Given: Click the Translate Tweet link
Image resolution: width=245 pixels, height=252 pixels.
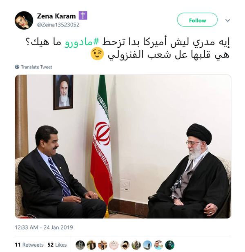Looking at the screenshot, I should click(x=36, y=67).
